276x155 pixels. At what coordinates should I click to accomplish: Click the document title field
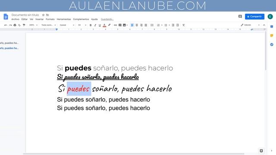coord(25,15)
